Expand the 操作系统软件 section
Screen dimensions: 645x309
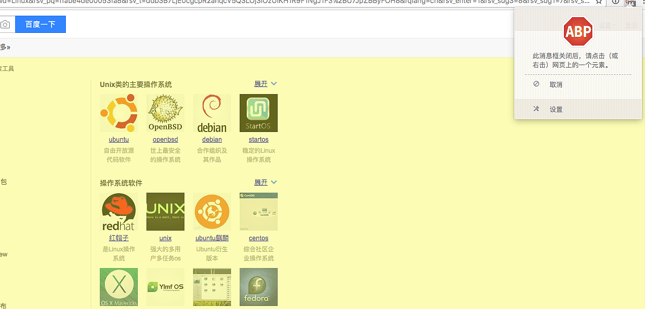point(265,183)
